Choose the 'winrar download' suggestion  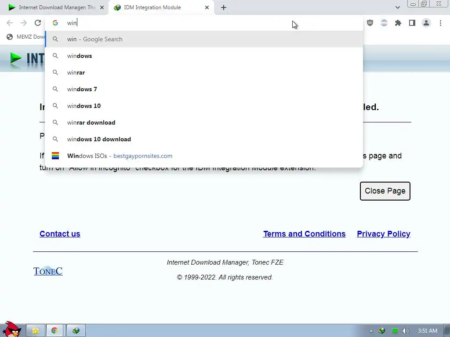coord(204,122)
